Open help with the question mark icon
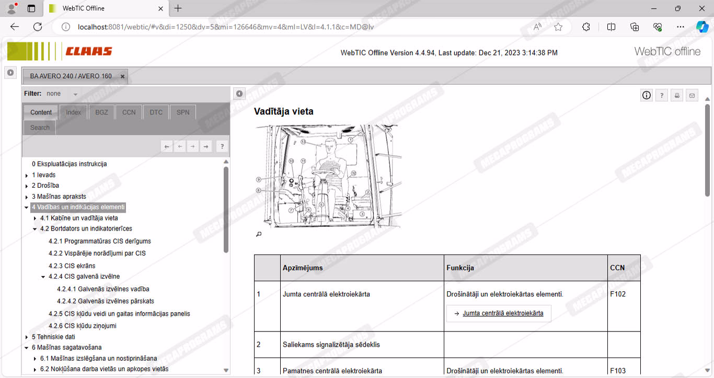714x378 pixels. (x=662, y=95)
